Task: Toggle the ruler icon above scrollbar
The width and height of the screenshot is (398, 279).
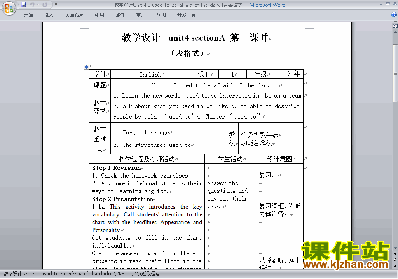Action: coord(395,26)
